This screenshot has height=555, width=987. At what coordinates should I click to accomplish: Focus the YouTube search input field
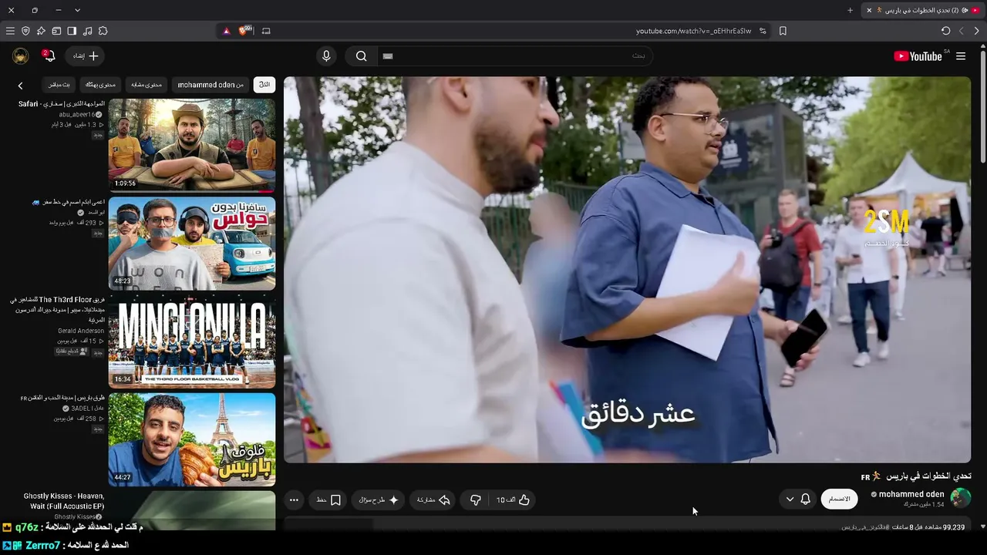[514, 55]
